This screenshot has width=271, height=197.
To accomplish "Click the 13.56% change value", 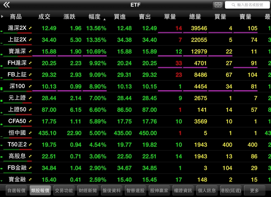I will coord(96,28).
